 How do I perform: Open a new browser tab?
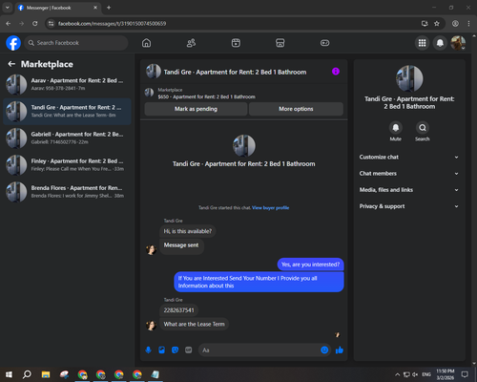coord(109,8)
